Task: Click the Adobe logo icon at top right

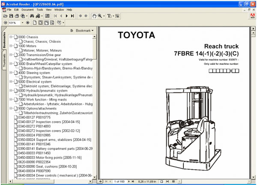Action: coord(253,16)
